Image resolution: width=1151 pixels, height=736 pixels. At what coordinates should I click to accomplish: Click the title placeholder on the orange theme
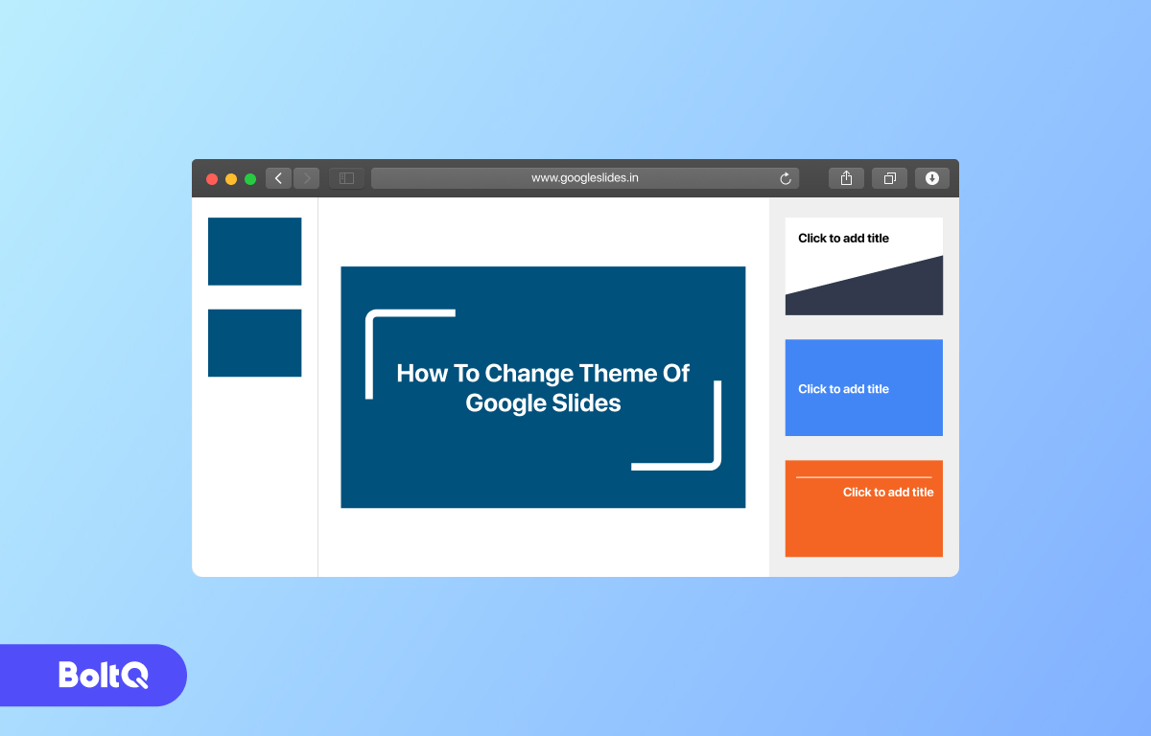887,492
